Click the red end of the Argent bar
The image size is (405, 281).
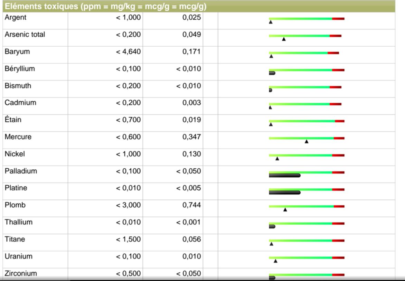pyautogui.click(x=338, y=19)
